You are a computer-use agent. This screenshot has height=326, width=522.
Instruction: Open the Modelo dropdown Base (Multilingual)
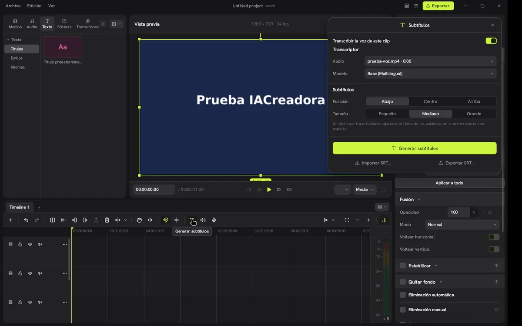(x=430, y=73)
